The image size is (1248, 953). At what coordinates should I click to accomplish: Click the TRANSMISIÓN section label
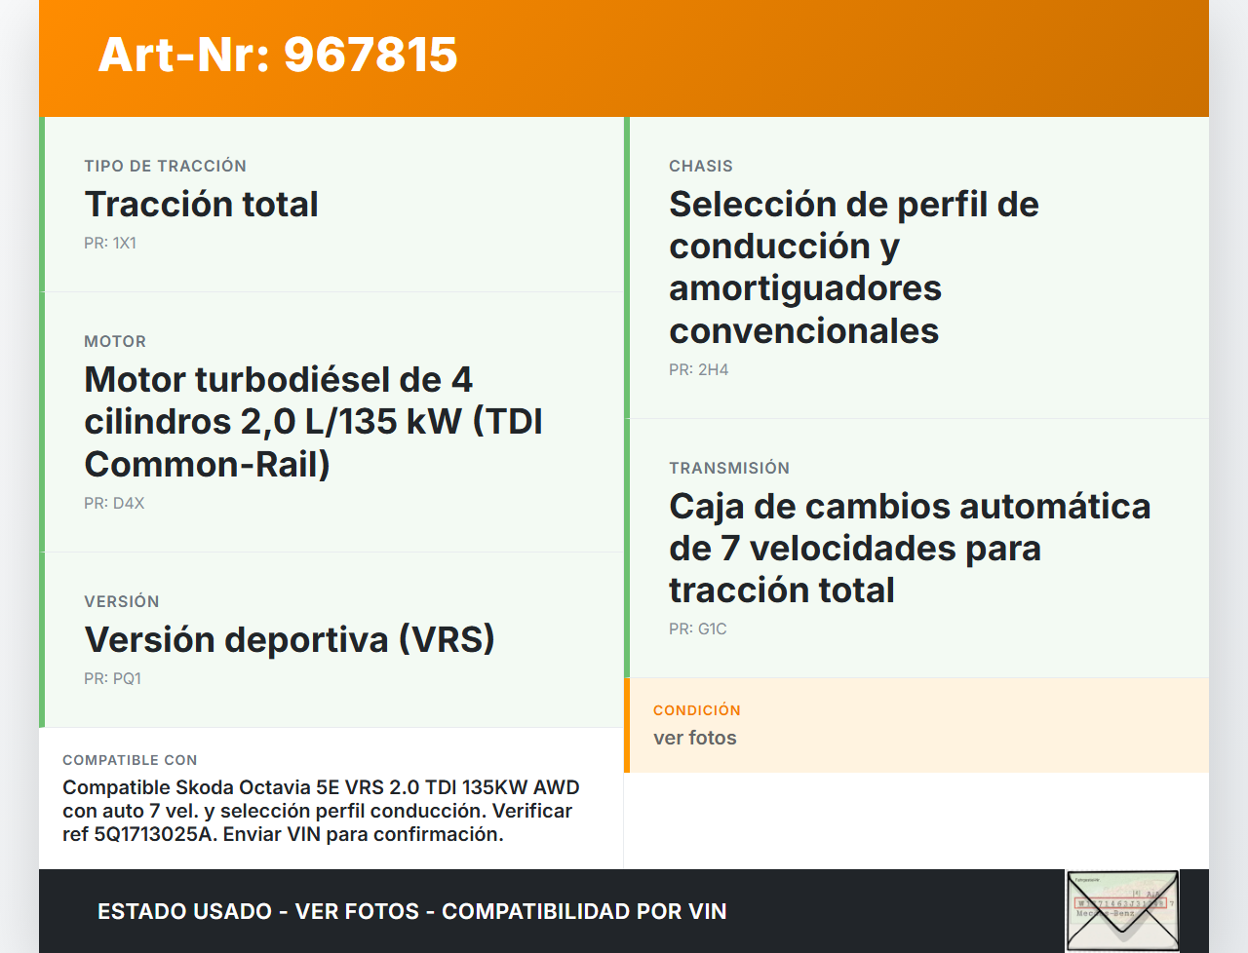pyautogui.click(x=728, y=469)
